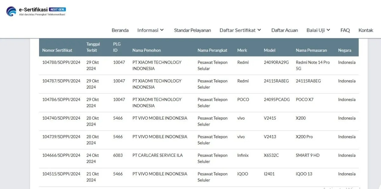The image size is (381, 189).
Task: Click marketing name iQOO 13
Action: tap(304, 174)
